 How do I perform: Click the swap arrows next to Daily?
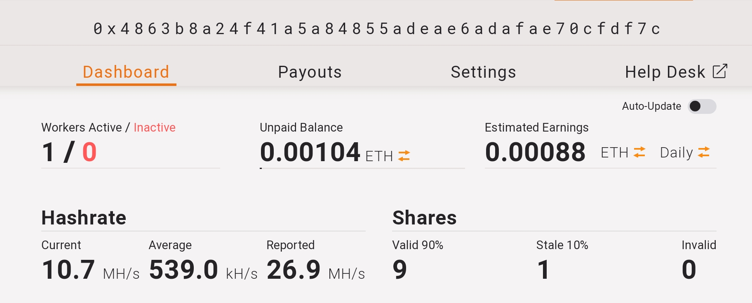(x=704, y=152)
